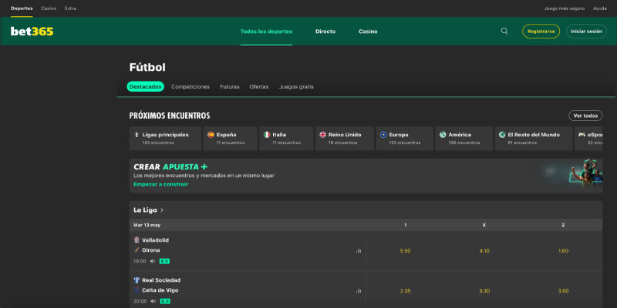The image size is (617, 308).
Task: Open Casino in the green header
Action: coord(368,32)
